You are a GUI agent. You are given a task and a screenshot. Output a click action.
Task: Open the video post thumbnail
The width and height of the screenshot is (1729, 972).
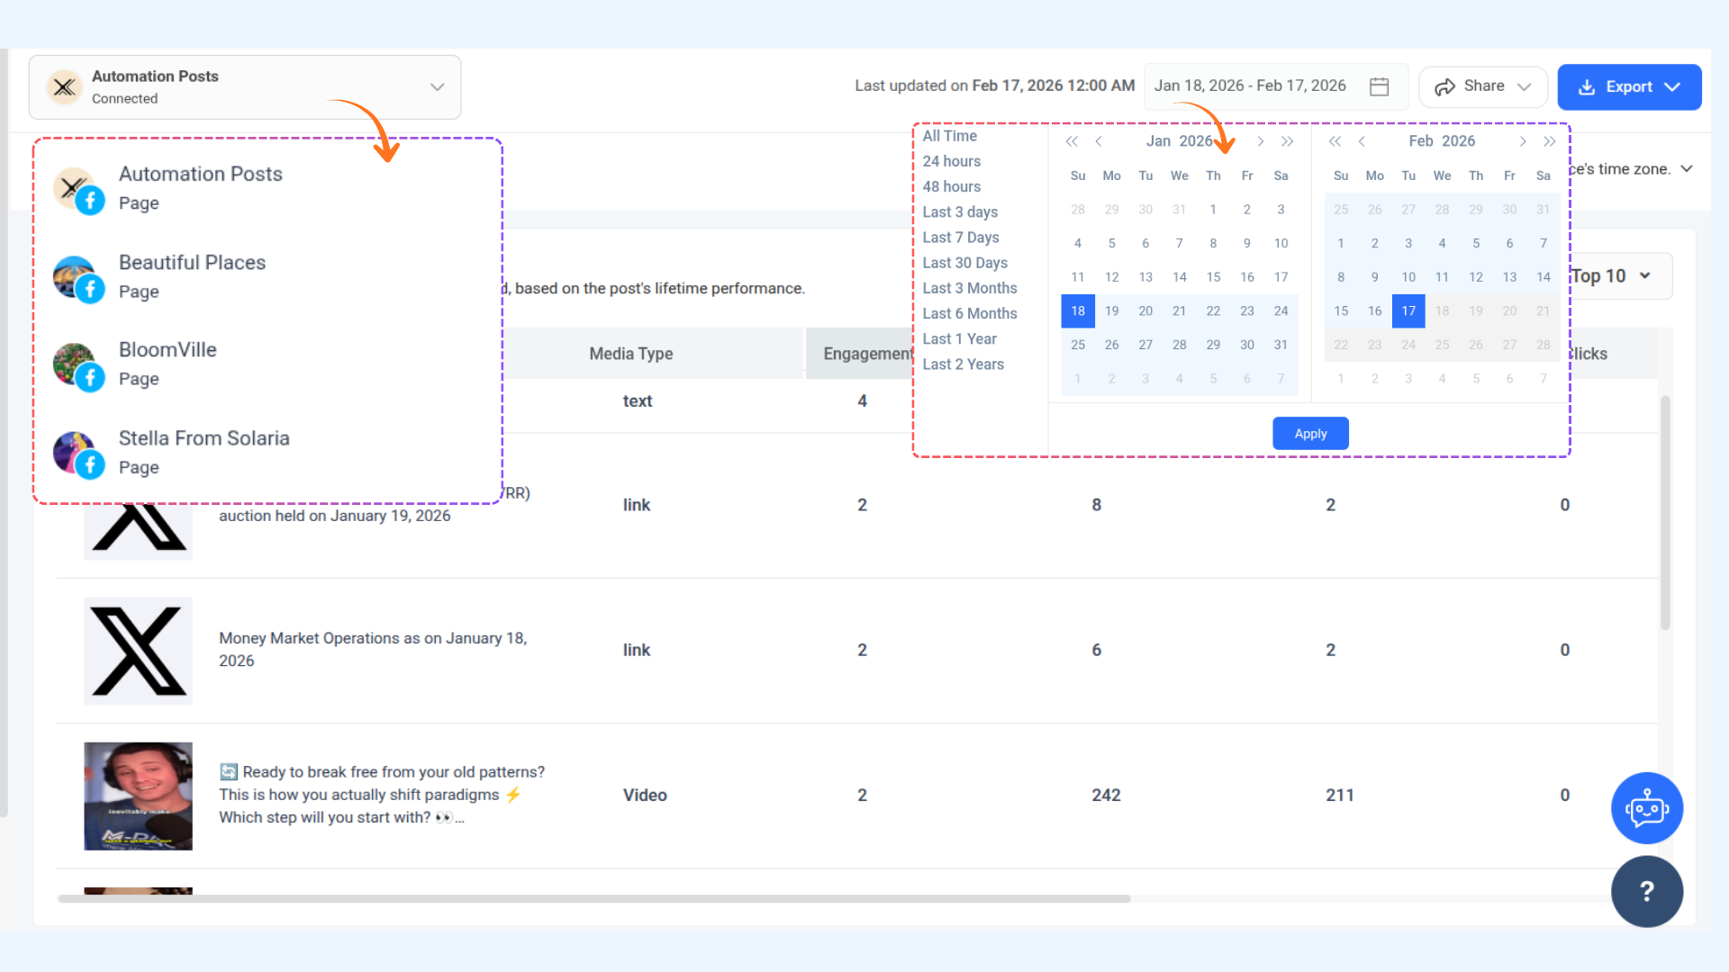138,796
